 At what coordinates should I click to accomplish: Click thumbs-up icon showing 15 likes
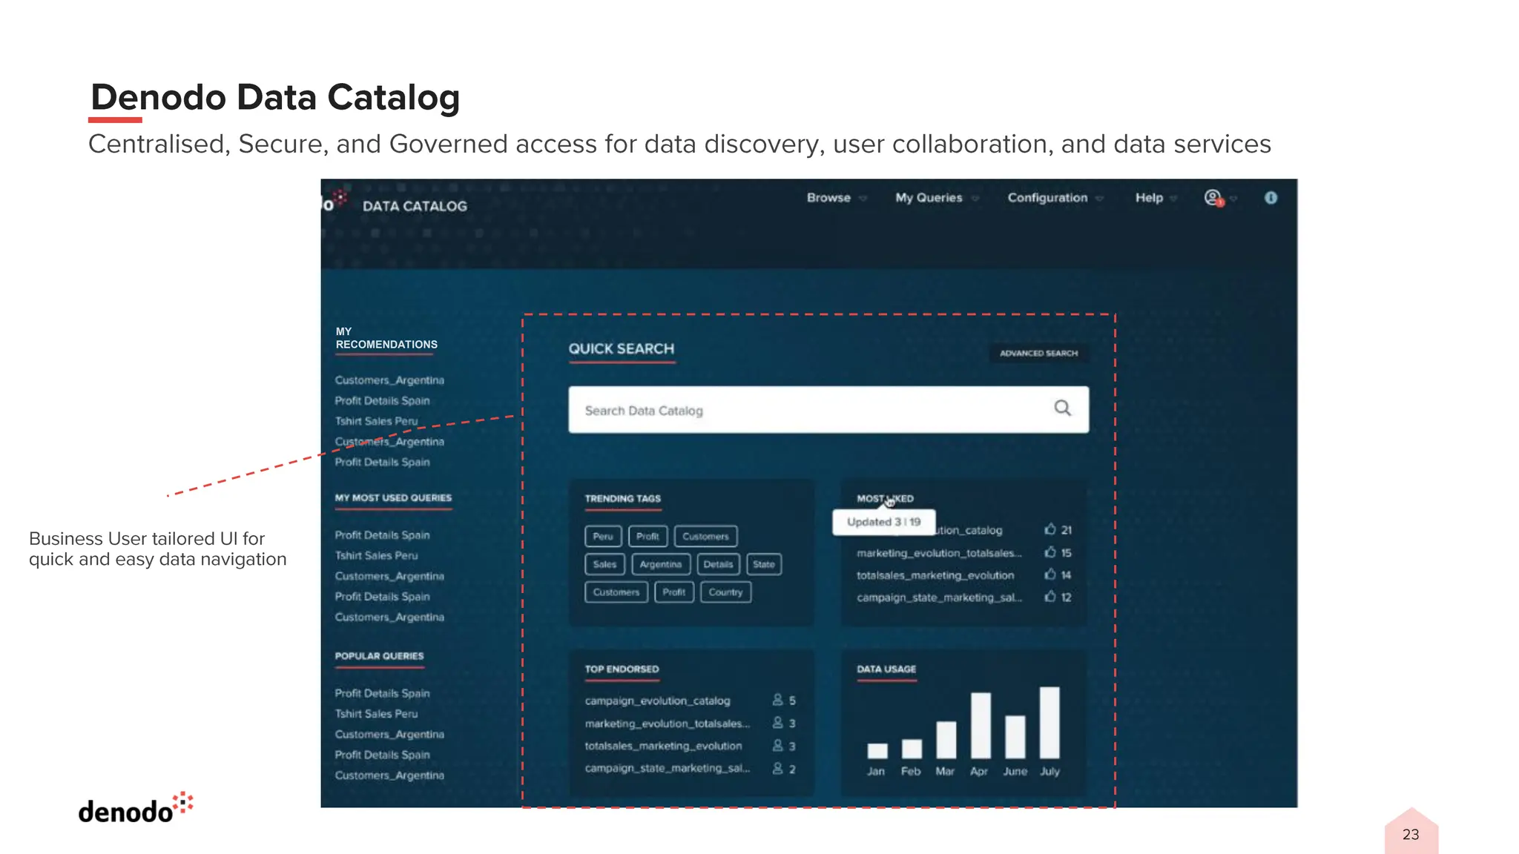tap(1050, 552)
